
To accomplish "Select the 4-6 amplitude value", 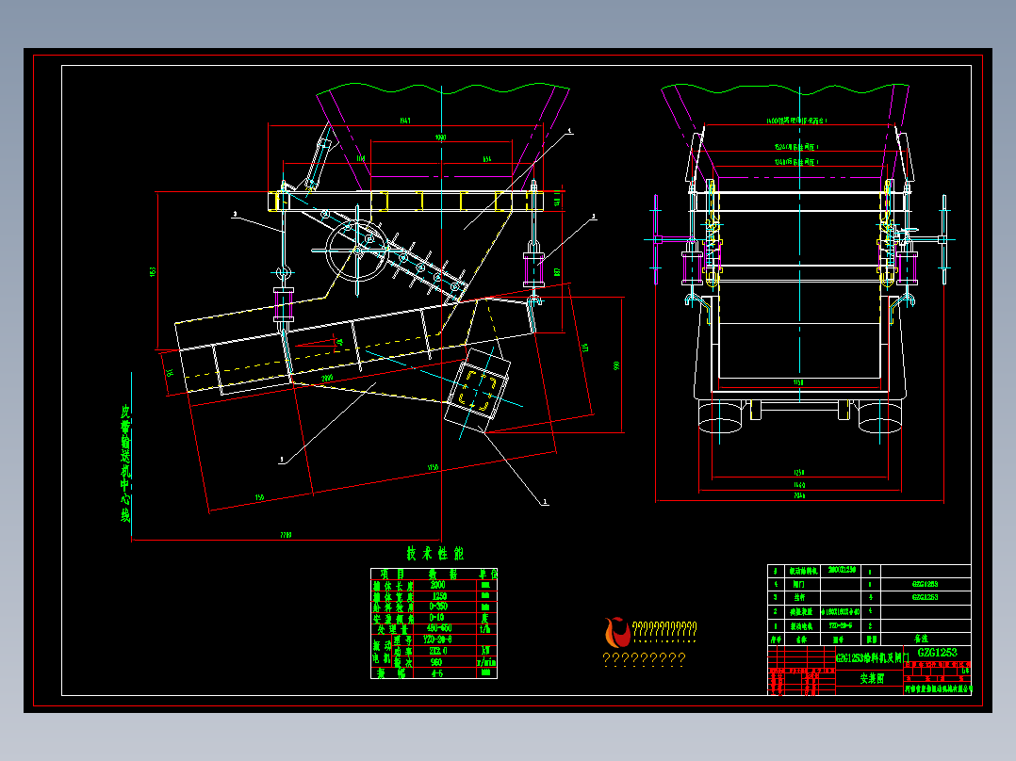I will 437,672.
